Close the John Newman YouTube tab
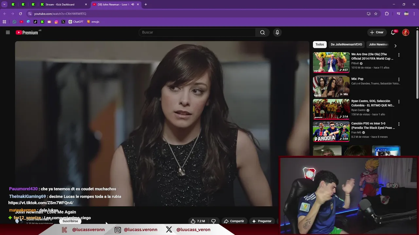Screen dimensions: 419x235 click(138, 5)
